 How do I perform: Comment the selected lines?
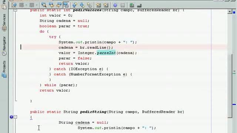pyautogui.click(x=132, y=5)
